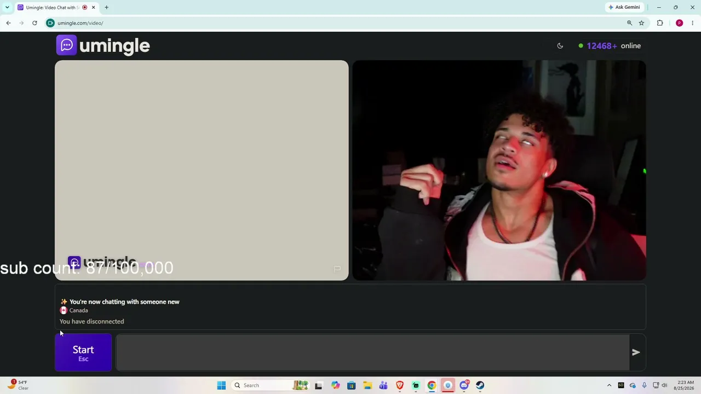Screen dimensions: 701x394
Task: Bookmark this page with star icon
Action: tap(641, 23)
